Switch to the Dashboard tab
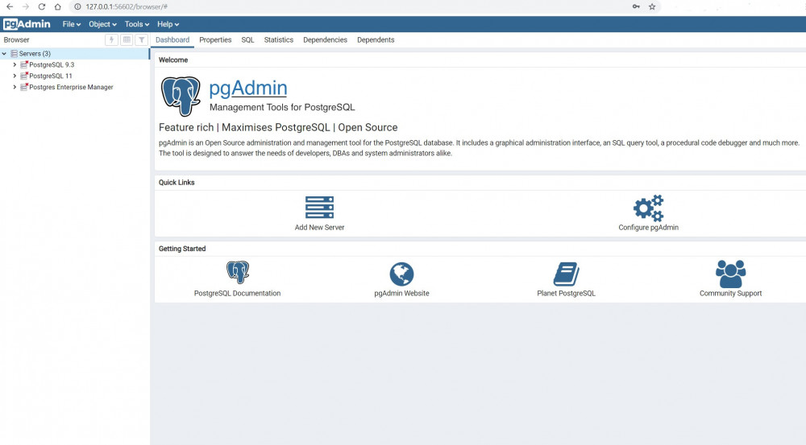Screen dimensions: 806x445 [172, 39]
